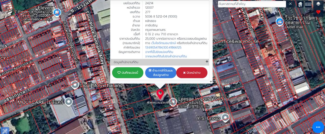
Task: Click the land number value 277
Action: [148, 12]
